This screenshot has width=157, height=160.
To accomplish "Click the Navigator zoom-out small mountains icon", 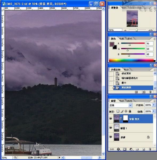I will [125, 30].
